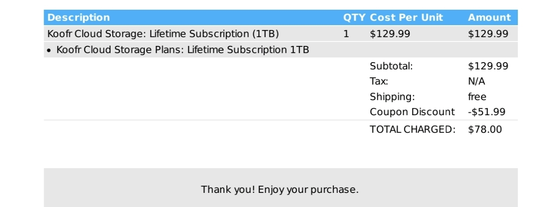Click the item row's $129.99 amount

[x=488, y=34]
